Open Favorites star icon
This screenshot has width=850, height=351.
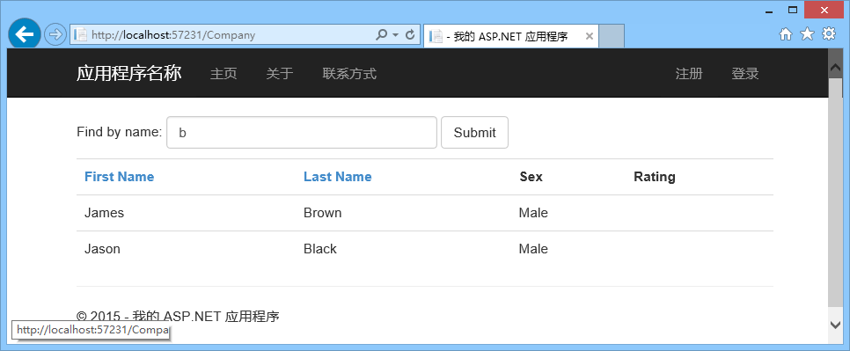(807, 34)
